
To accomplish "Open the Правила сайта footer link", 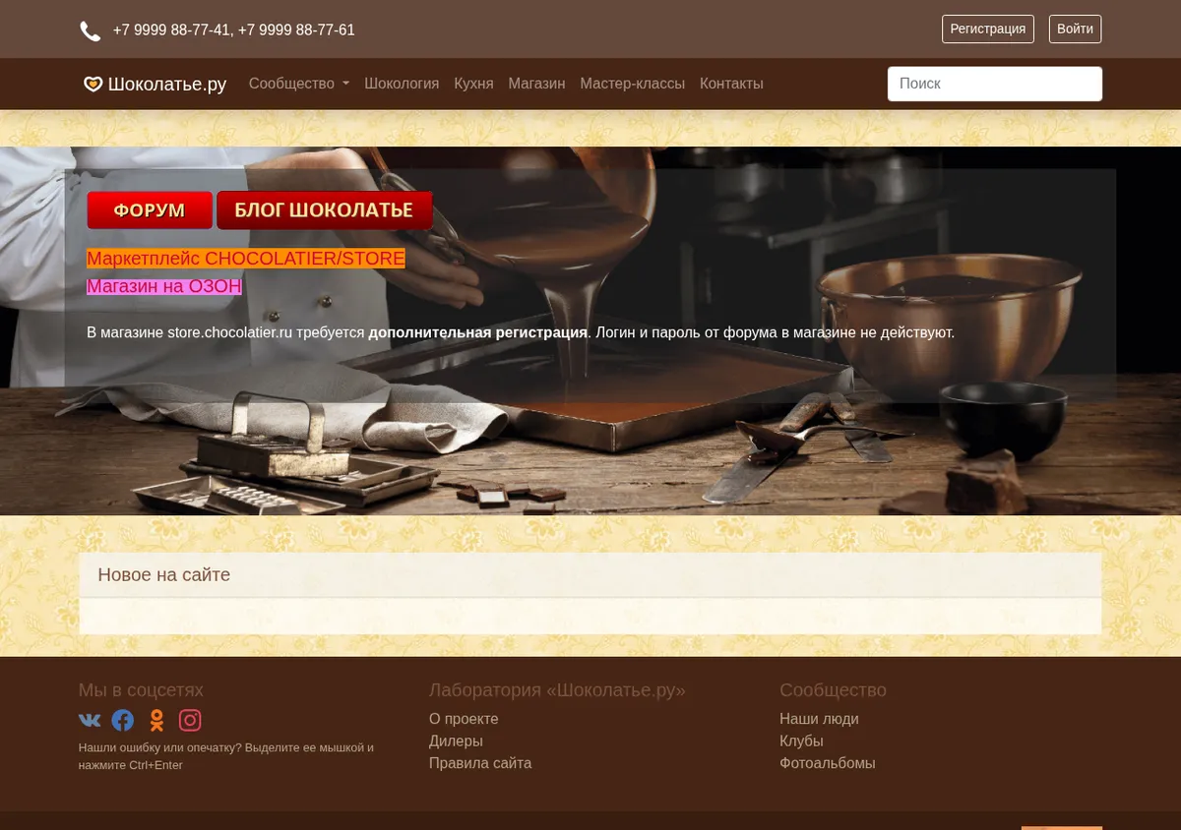I will 480,763.
